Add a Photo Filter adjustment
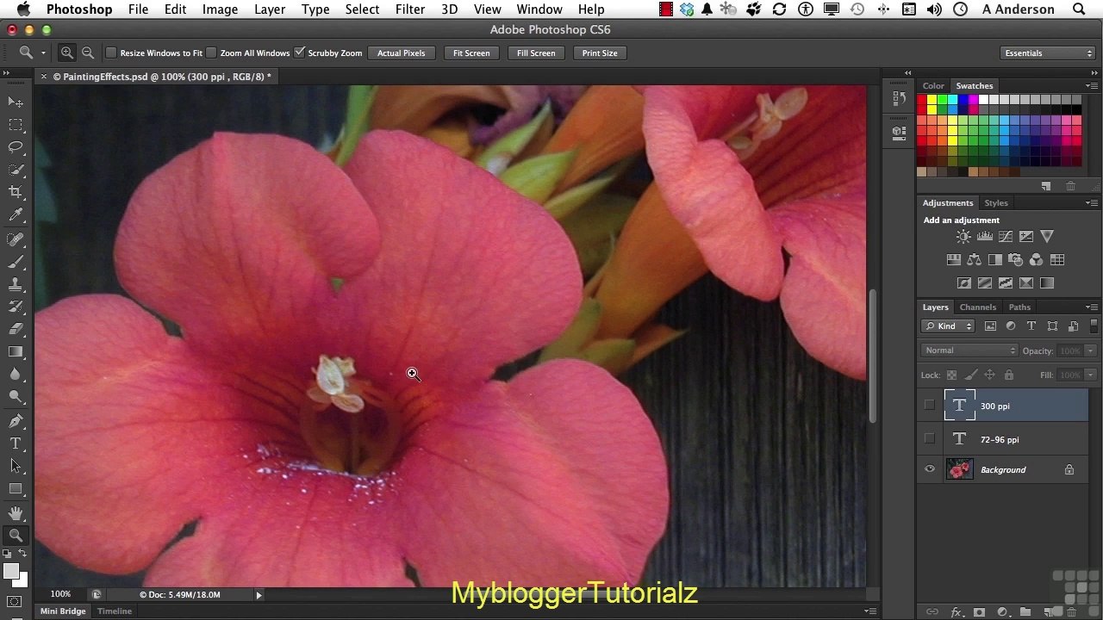This screenshot has height=620, width=1103. [1016, 260]
